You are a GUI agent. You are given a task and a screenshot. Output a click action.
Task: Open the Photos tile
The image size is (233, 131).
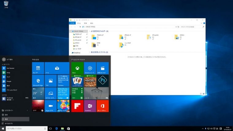tap(51, 81)
